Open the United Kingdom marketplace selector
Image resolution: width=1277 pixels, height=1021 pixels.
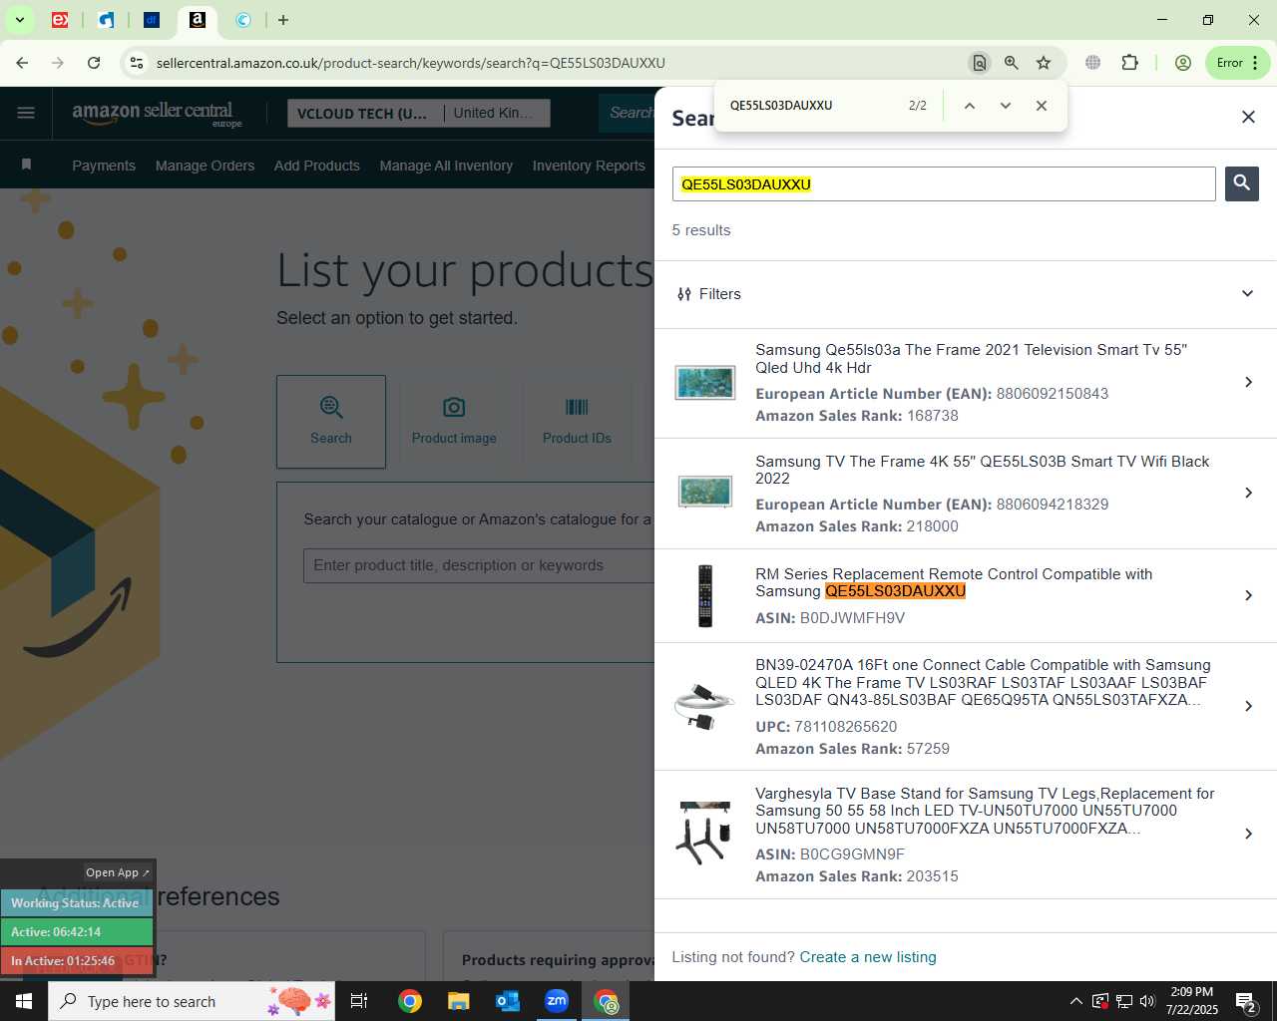(497, 114)
